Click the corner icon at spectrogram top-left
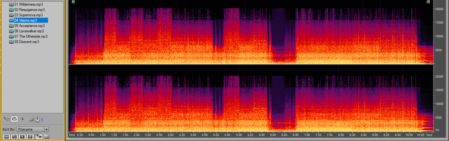The image size is (449, 141). click(x=73, y=2)
